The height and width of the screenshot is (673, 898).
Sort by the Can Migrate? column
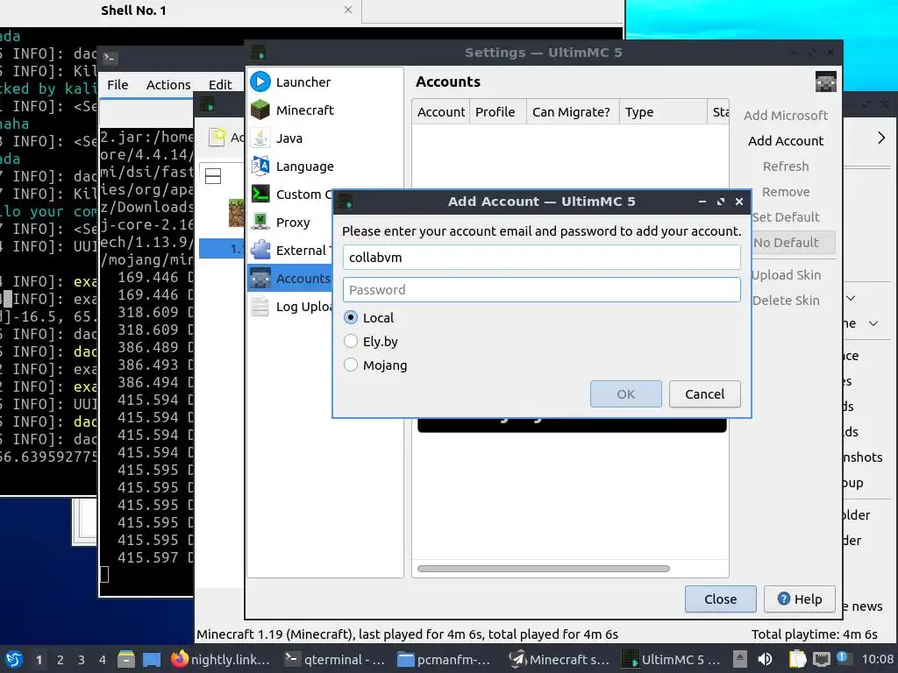point(573,112)
